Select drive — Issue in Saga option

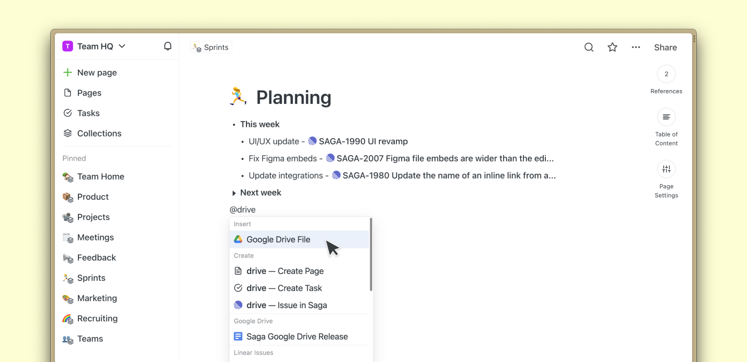pyautogui.click(x=287, y=305)
